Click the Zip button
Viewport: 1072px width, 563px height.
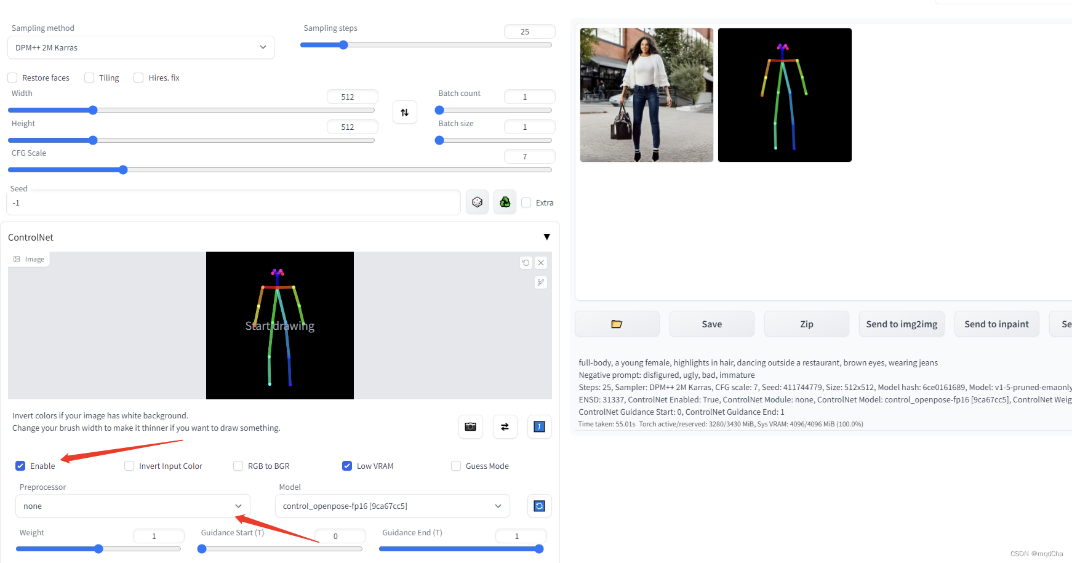click(806, 324)
